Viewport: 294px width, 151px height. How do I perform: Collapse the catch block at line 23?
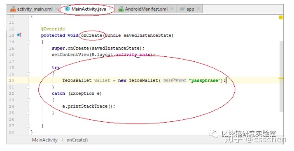click(x=28, y=100)
